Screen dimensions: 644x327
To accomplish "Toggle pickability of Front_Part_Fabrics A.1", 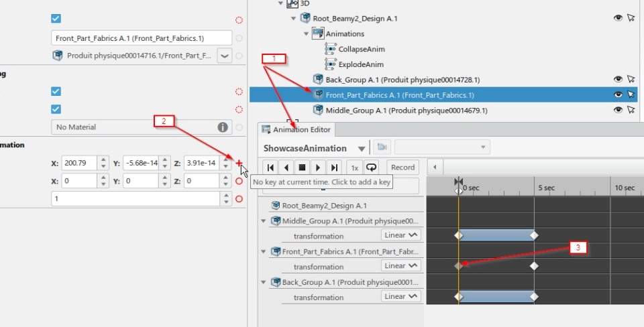I will [631, 94].
